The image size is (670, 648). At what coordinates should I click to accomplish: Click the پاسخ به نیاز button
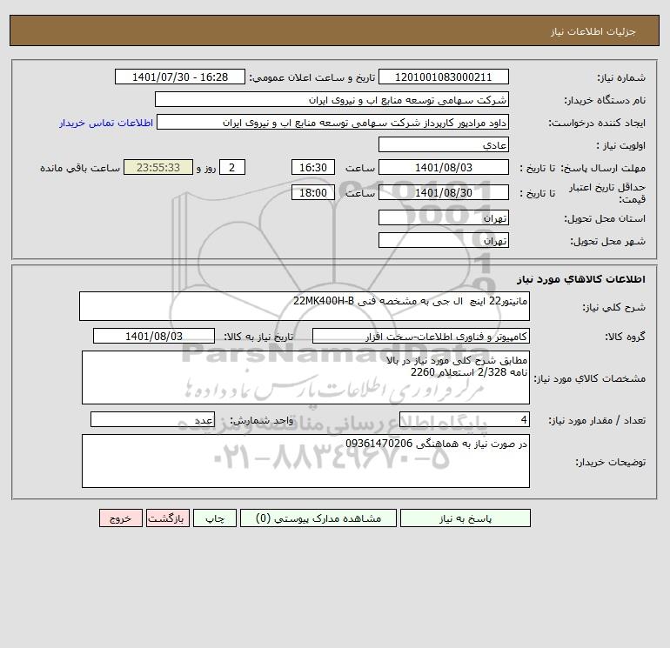(x=466, y=518)
